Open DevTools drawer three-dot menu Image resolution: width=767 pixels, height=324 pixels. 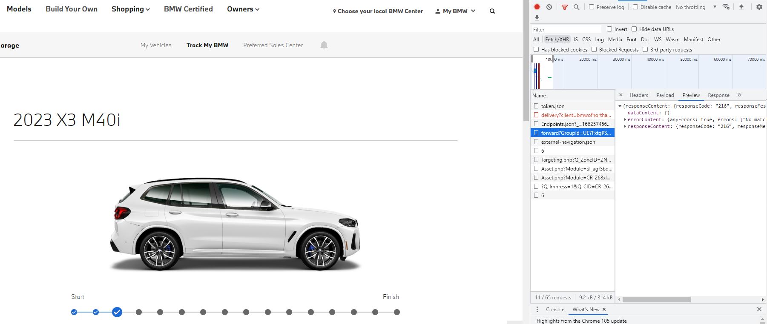coord(537,309)
